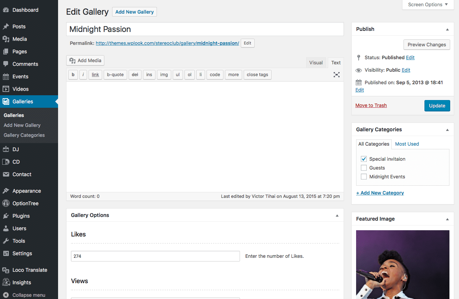Click the Midnight Passion title field
This screenshot has width=459, height=299.
205,29
